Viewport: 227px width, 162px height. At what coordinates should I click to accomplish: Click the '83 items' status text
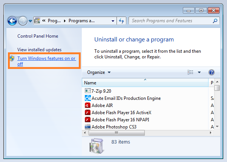click(121, 142)
